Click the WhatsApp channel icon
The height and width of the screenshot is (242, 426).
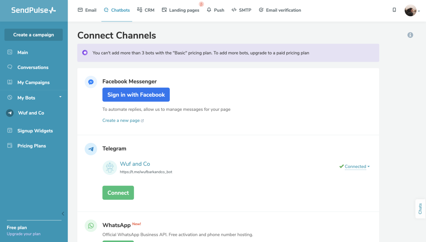tap(91, 226)
